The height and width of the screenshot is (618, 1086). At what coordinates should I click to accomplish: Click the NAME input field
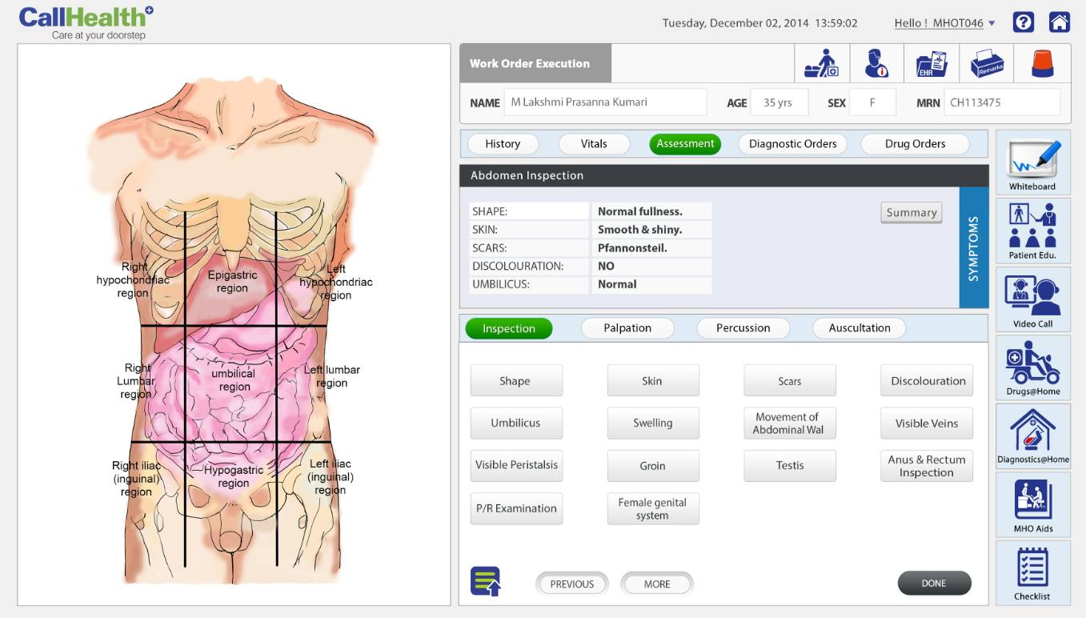click(x=605, y=102)
